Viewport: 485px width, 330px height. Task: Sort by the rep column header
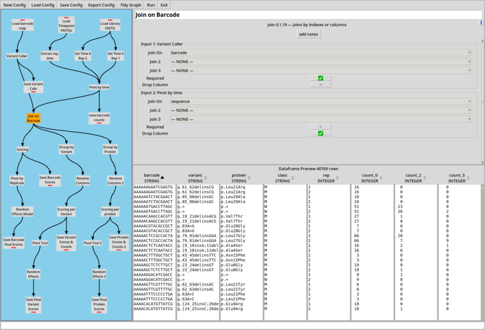(x=328, y=178)
